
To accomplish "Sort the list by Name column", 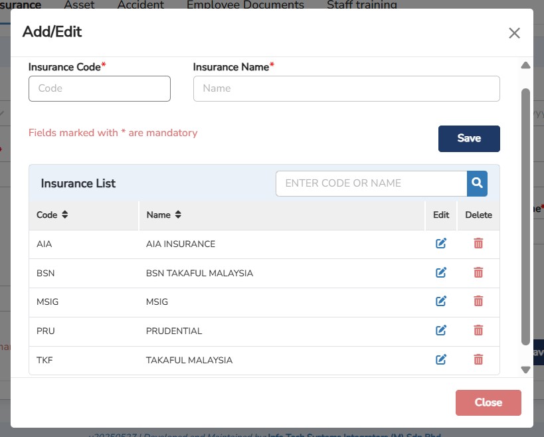I will point(178,215).
